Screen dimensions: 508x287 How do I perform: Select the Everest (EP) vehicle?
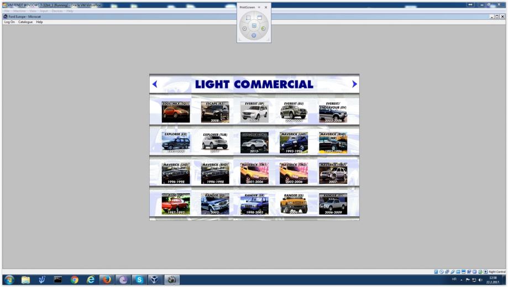(254, 112)
